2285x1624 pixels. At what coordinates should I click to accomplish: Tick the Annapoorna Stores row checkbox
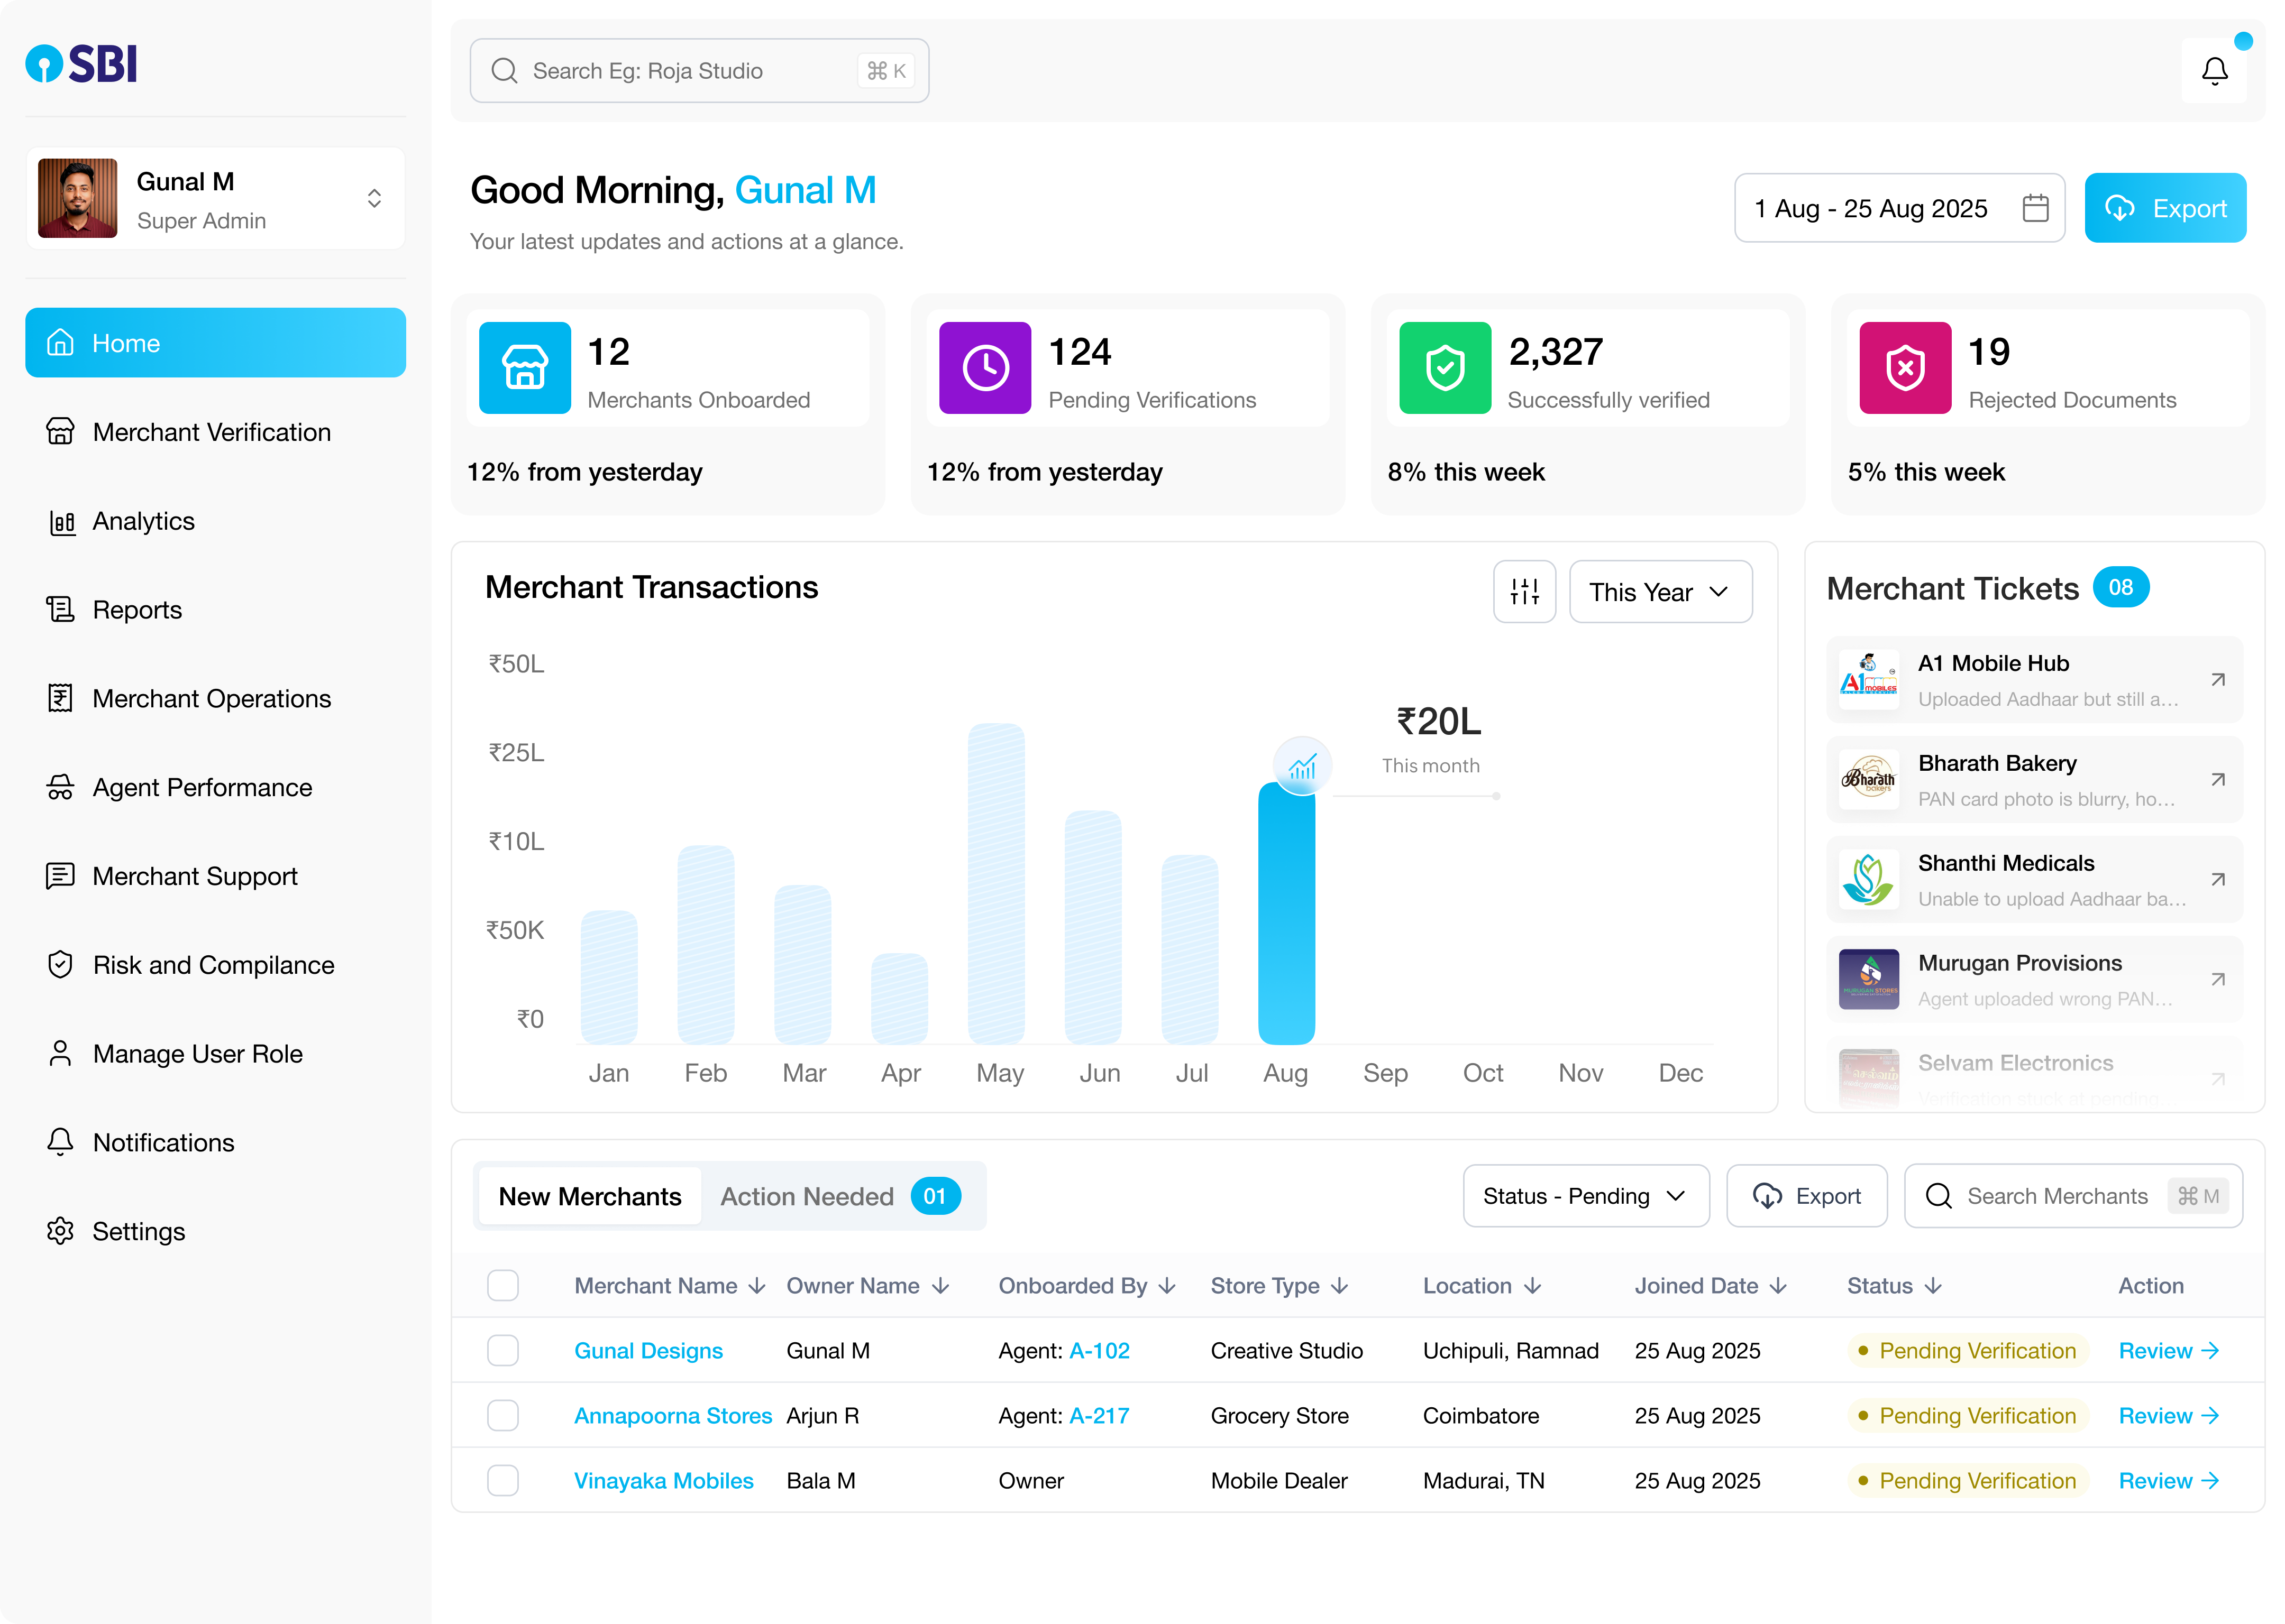pos(502,1416)
